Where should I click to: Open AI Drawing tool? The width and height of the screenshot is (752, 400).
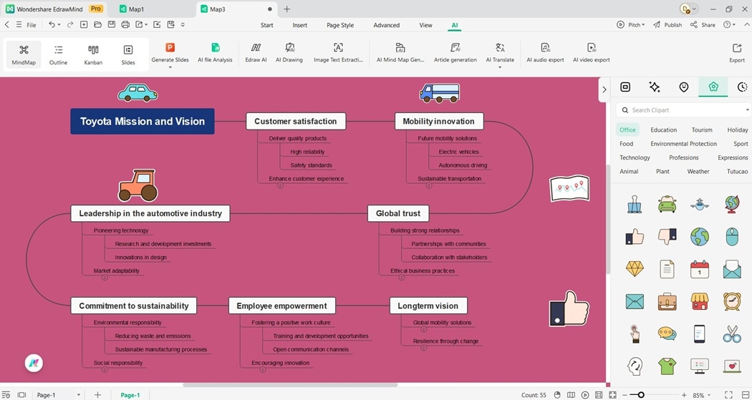(x=289, y=53)
